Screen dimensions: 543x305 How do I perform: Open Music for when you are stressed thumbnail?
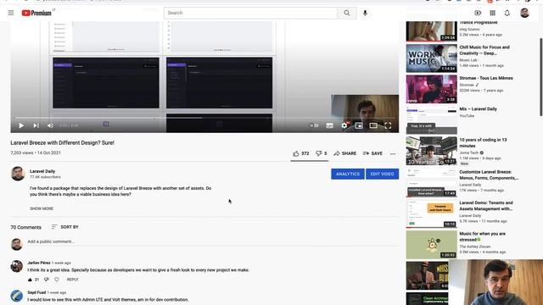point(432,245)
